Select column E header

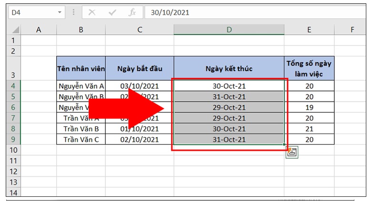(x=309, y=30)
